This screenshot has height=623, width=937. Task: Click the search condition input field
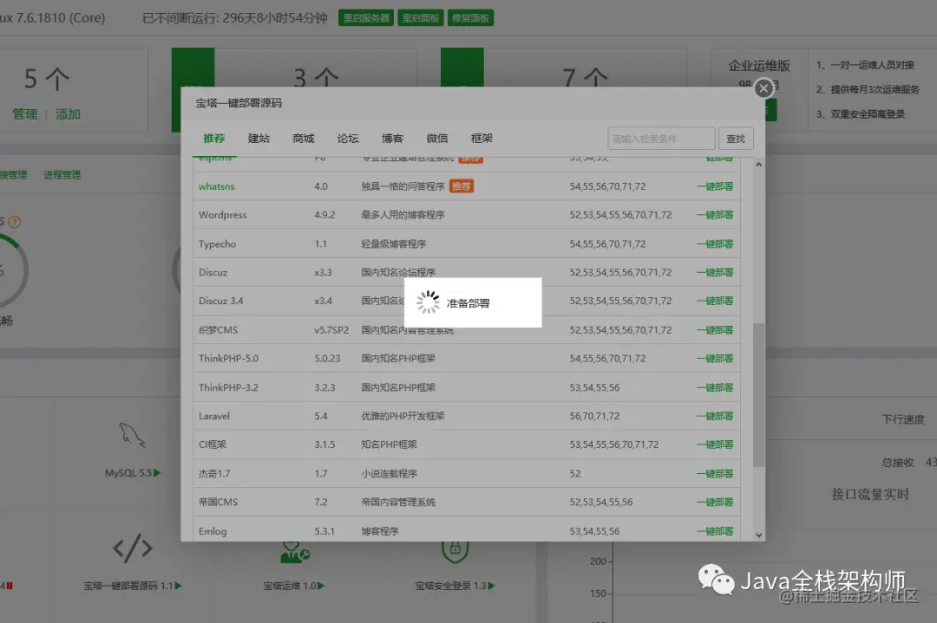(x=661, y=139)
